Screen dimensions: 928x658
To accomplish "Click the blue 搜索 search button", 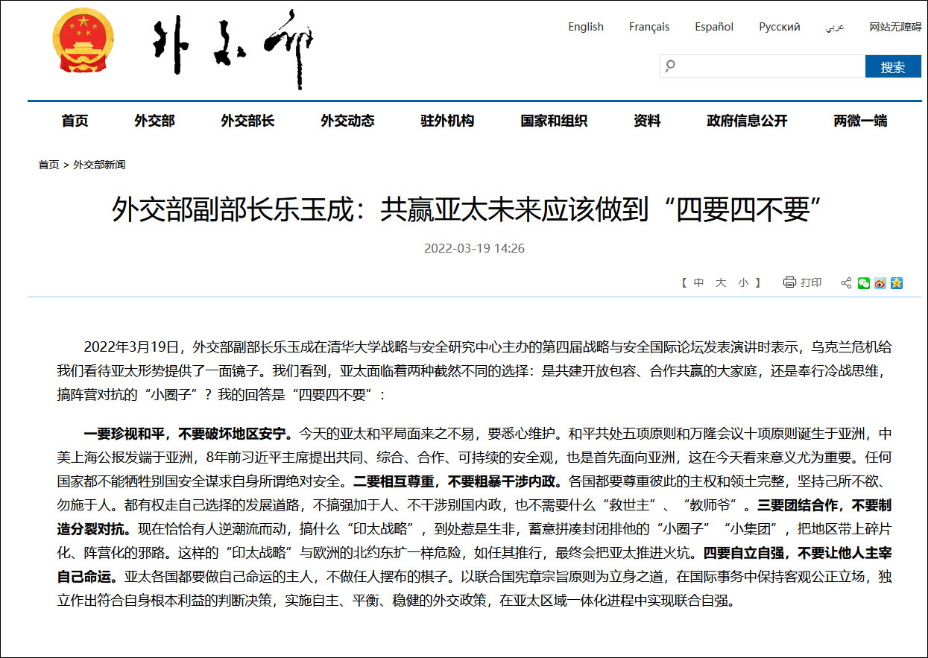I will (x=893, y=66).
